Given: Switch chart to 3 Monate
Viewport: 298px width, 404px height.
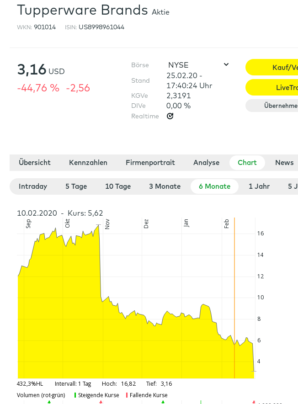Looking at the screenshot, I should 165,186.
